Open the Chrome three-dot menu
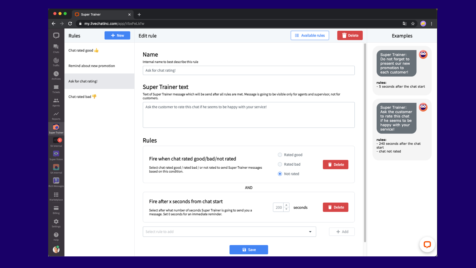 point(431,23)
